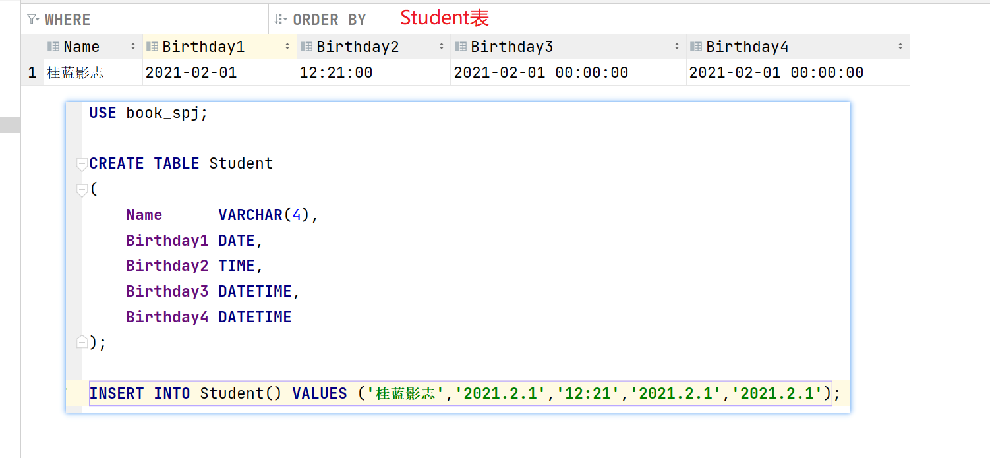Click 'VARCHAR(4)' in the code
Screen dimensions: 990x458
coord(264,215)
